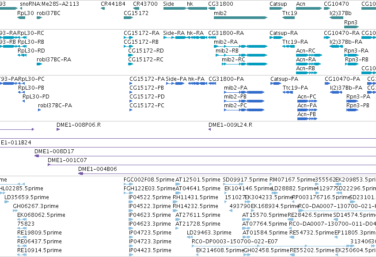Screen dimensions: 376x257
Task: Select the hk-RA transcript
Action: pyautogui.click(x=197, y=38)
